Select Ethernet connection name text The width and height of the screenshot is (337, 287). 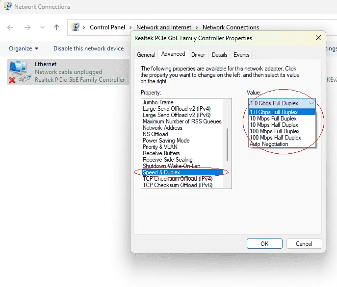coord(46,64)
